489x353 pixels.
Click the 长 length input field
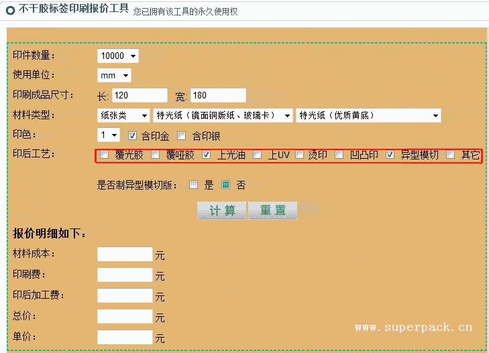click(x=140, y=95)
